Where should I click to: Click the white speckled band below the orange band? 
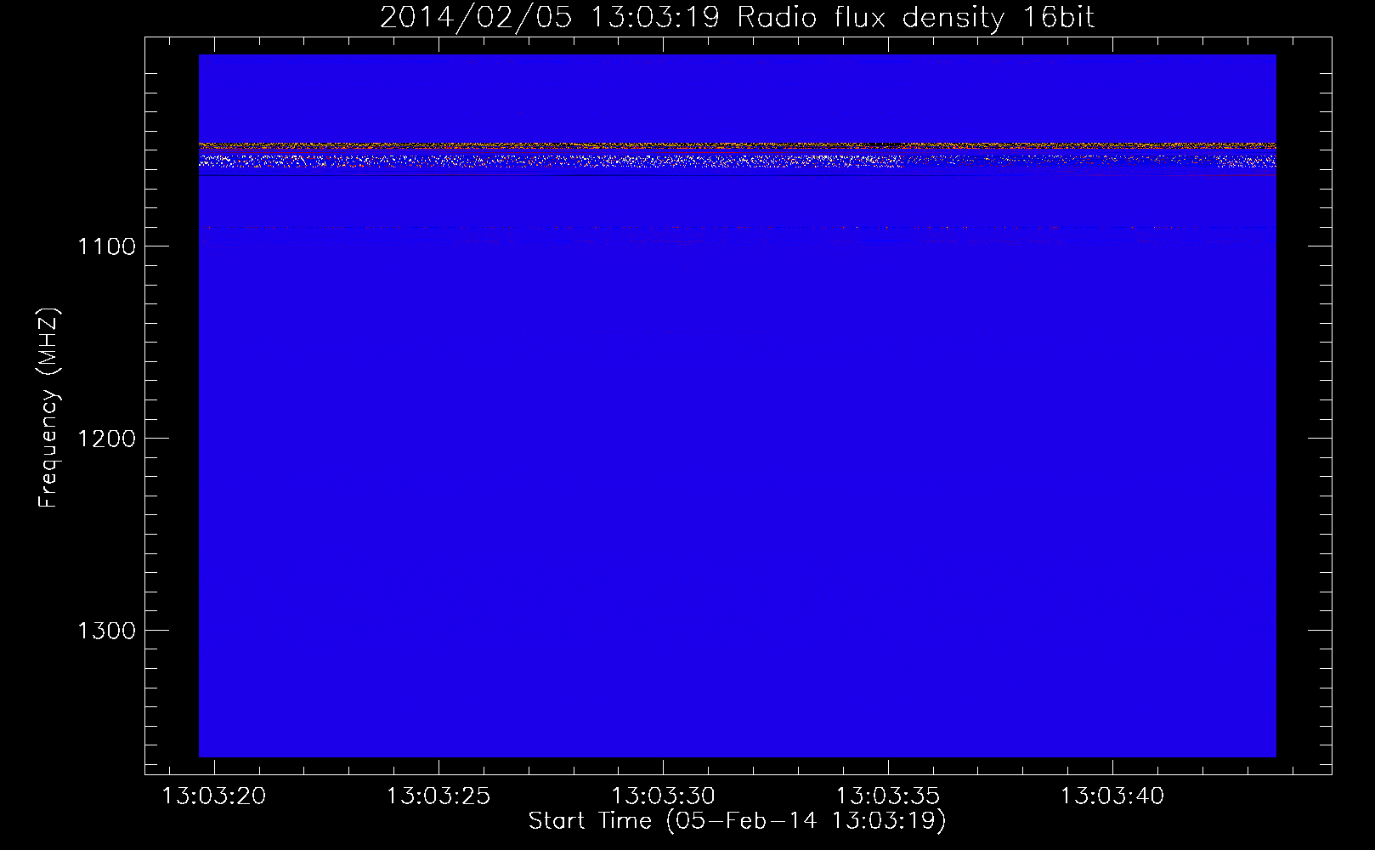click(737, 161)
